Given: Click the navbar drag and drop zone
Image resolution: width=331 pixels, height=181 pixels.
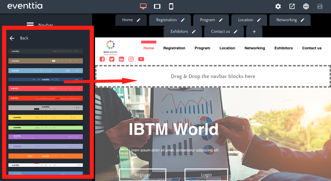Looking at the screenshot, I should coord(213,76).
